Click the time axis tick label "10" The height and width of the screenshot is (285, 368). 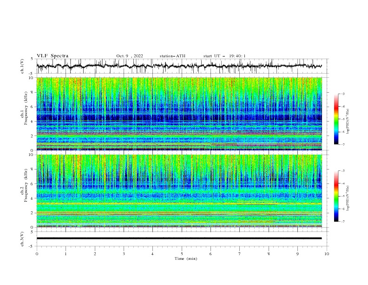327,254
